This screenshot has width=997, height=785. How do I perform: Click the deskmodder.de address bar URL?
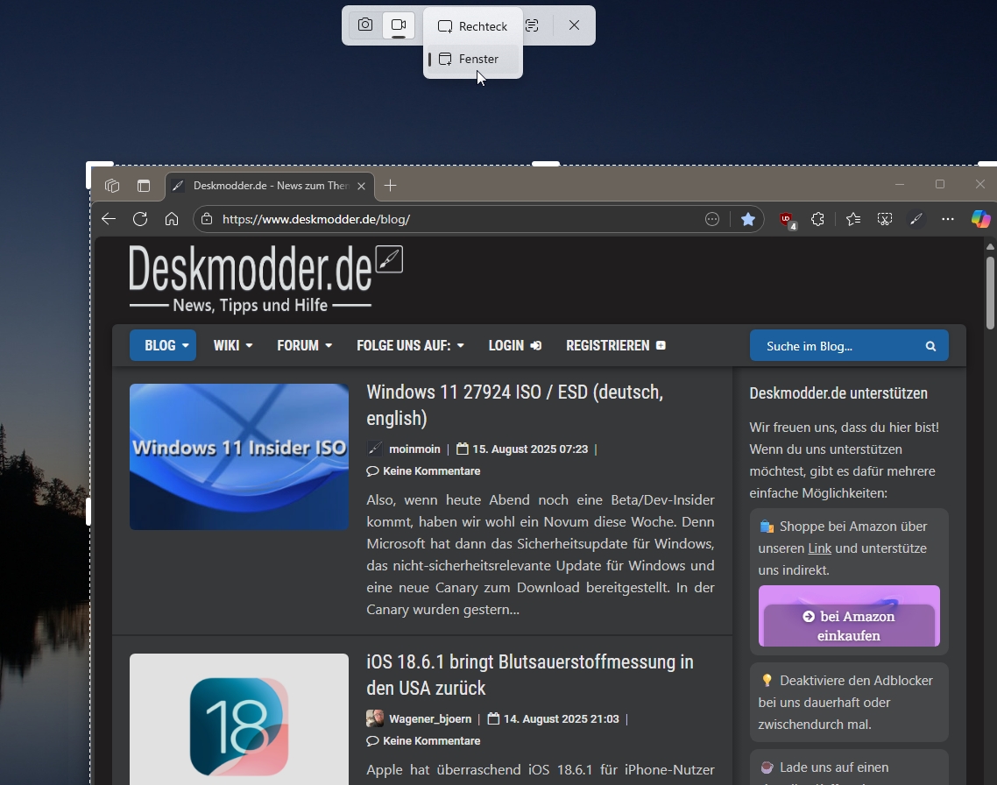pos(316,219)
